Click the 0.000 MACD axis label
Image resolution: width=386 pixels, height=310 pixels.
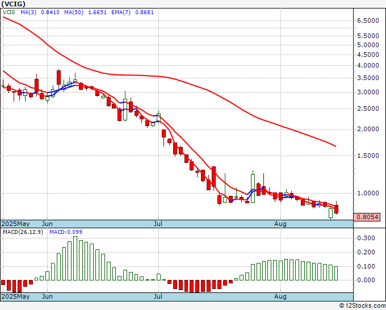click(x=366, y=280)
